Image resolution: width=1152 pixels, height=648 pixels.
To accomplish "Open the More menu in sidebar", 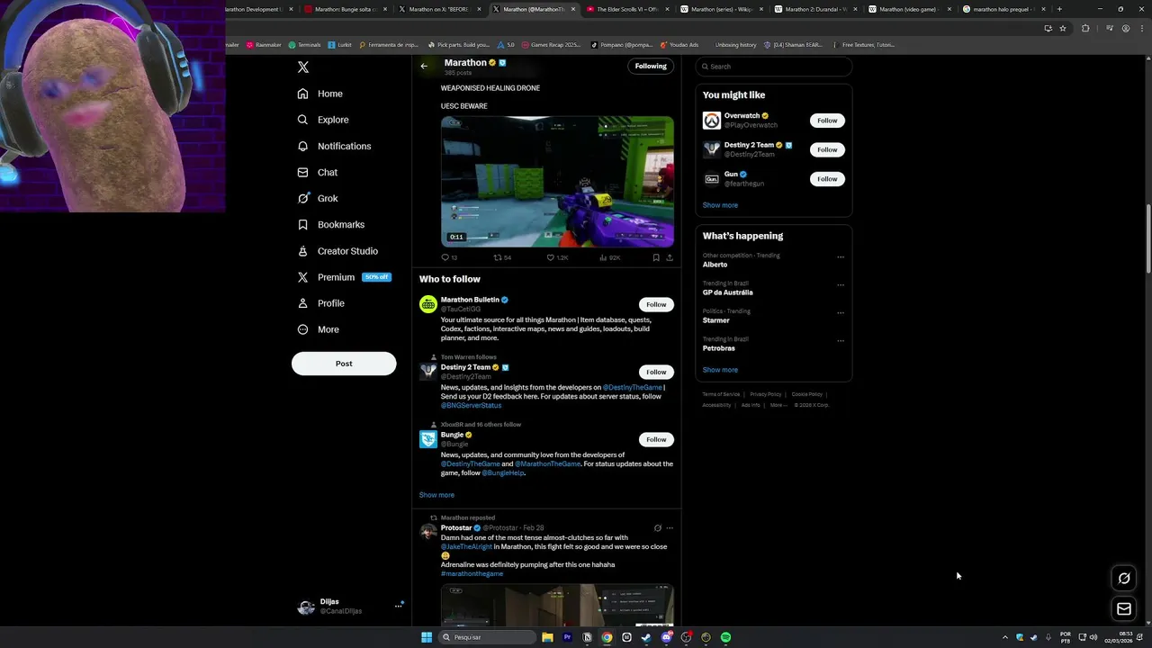I will pos(318,329).
